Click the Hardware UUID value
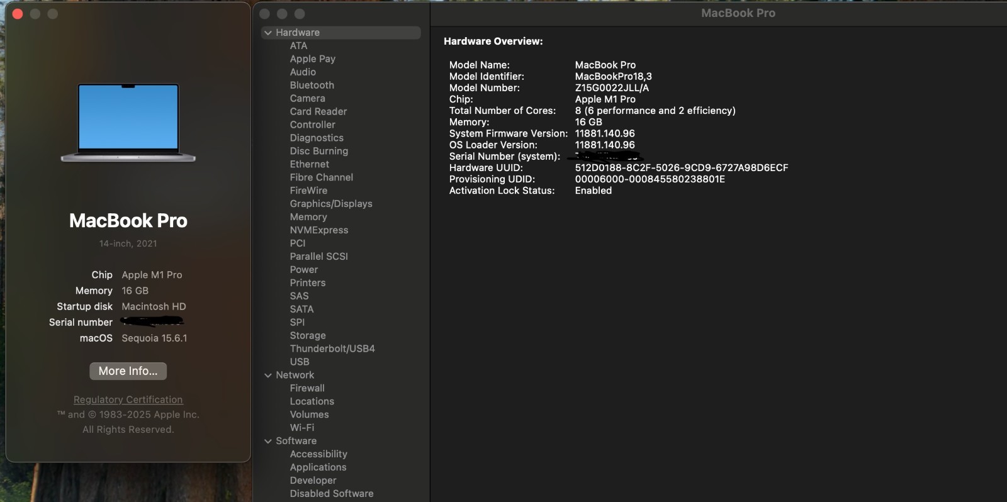The width and height of the screenshot is (1007, 502). point(682,168)
